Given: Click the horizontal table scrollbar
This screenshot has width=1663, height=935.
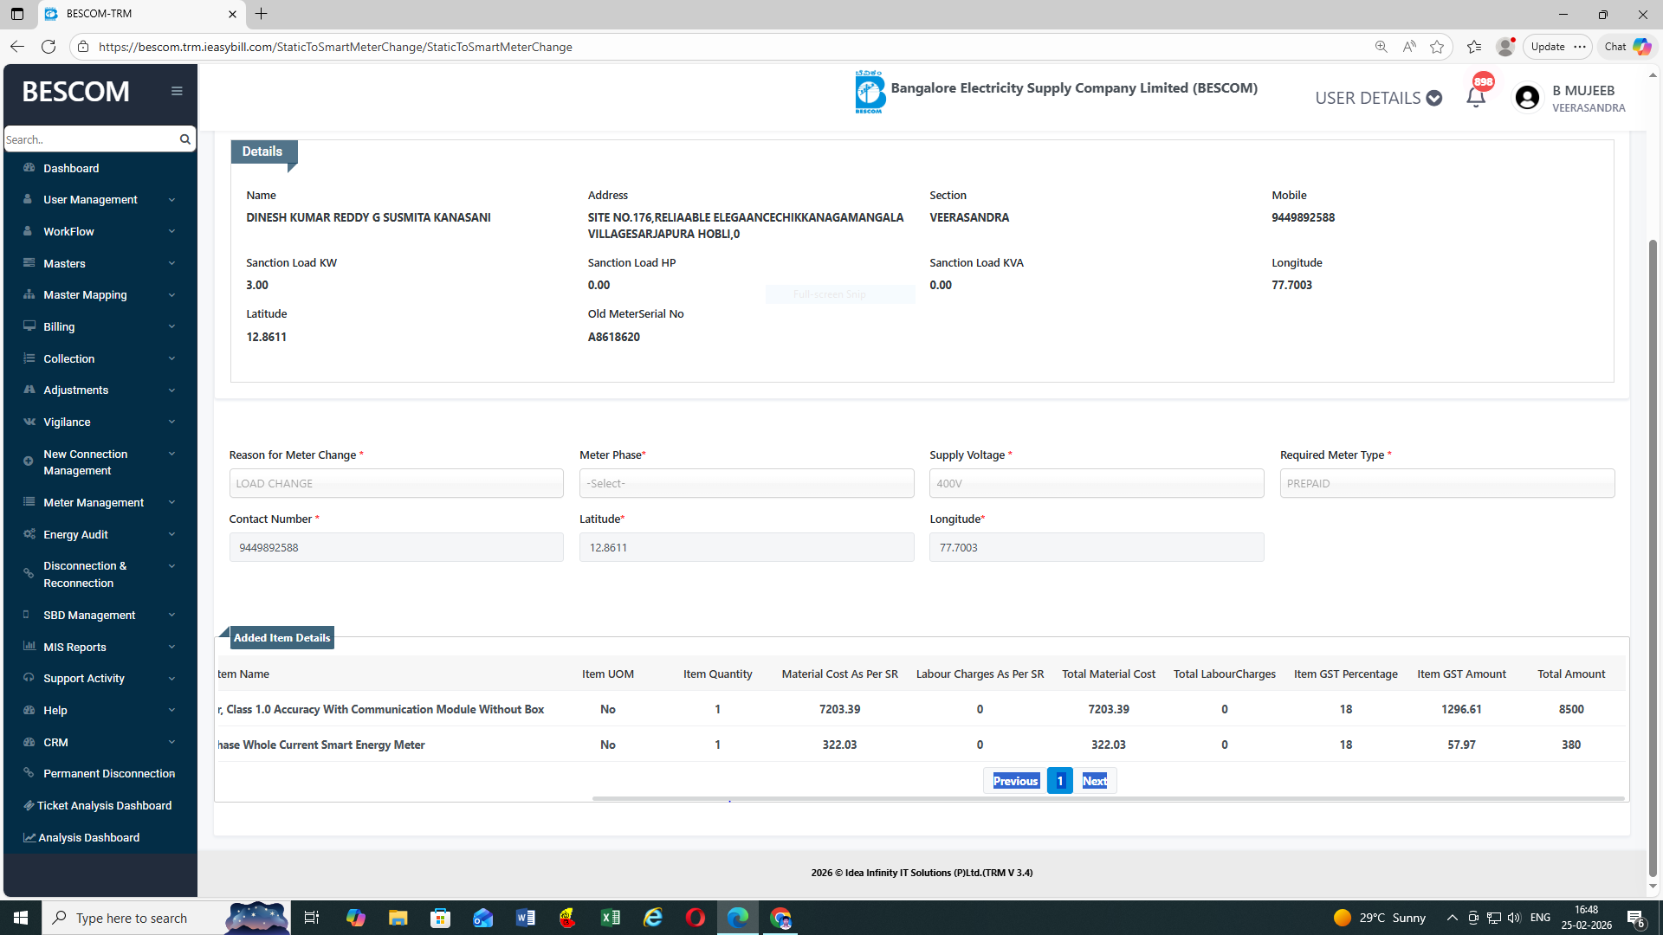Looking at the screenshot, I should click(x=1107, y=798).
